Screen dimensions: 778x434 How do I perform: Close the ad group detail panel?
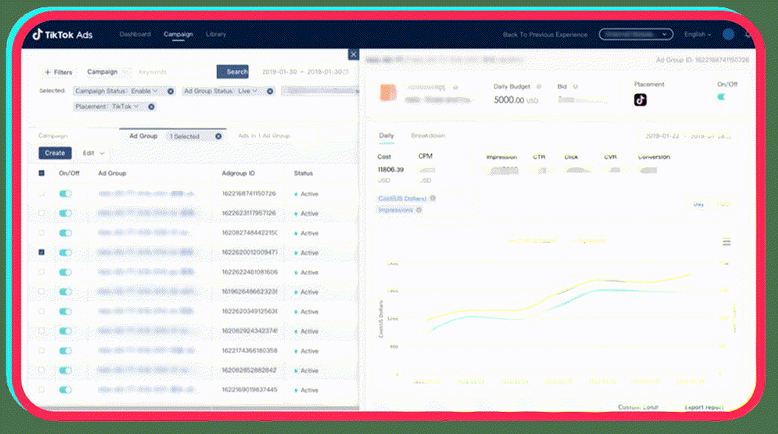point(353,54)
